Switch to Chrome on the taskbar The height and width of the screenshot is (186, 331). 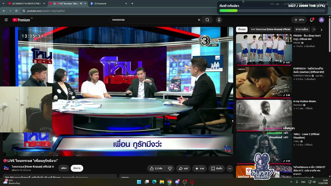pyautogui.click(x=169, y=182)
